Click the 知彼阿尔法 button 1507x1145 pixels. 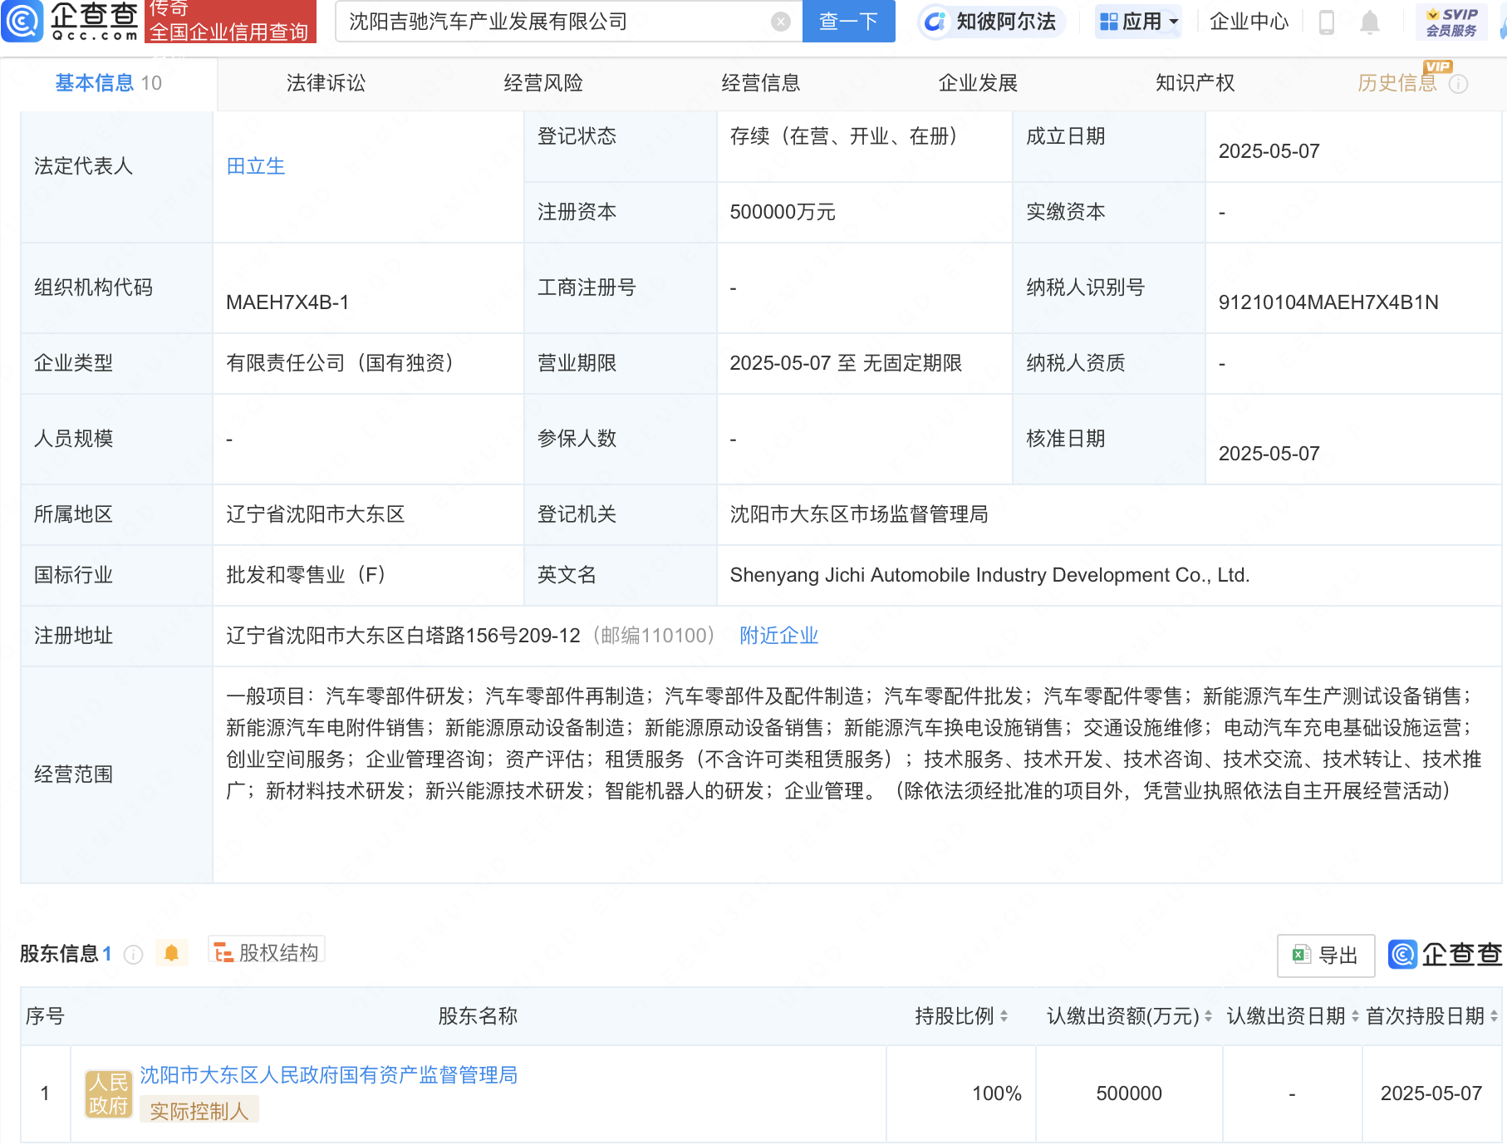(x=991, y=22)
